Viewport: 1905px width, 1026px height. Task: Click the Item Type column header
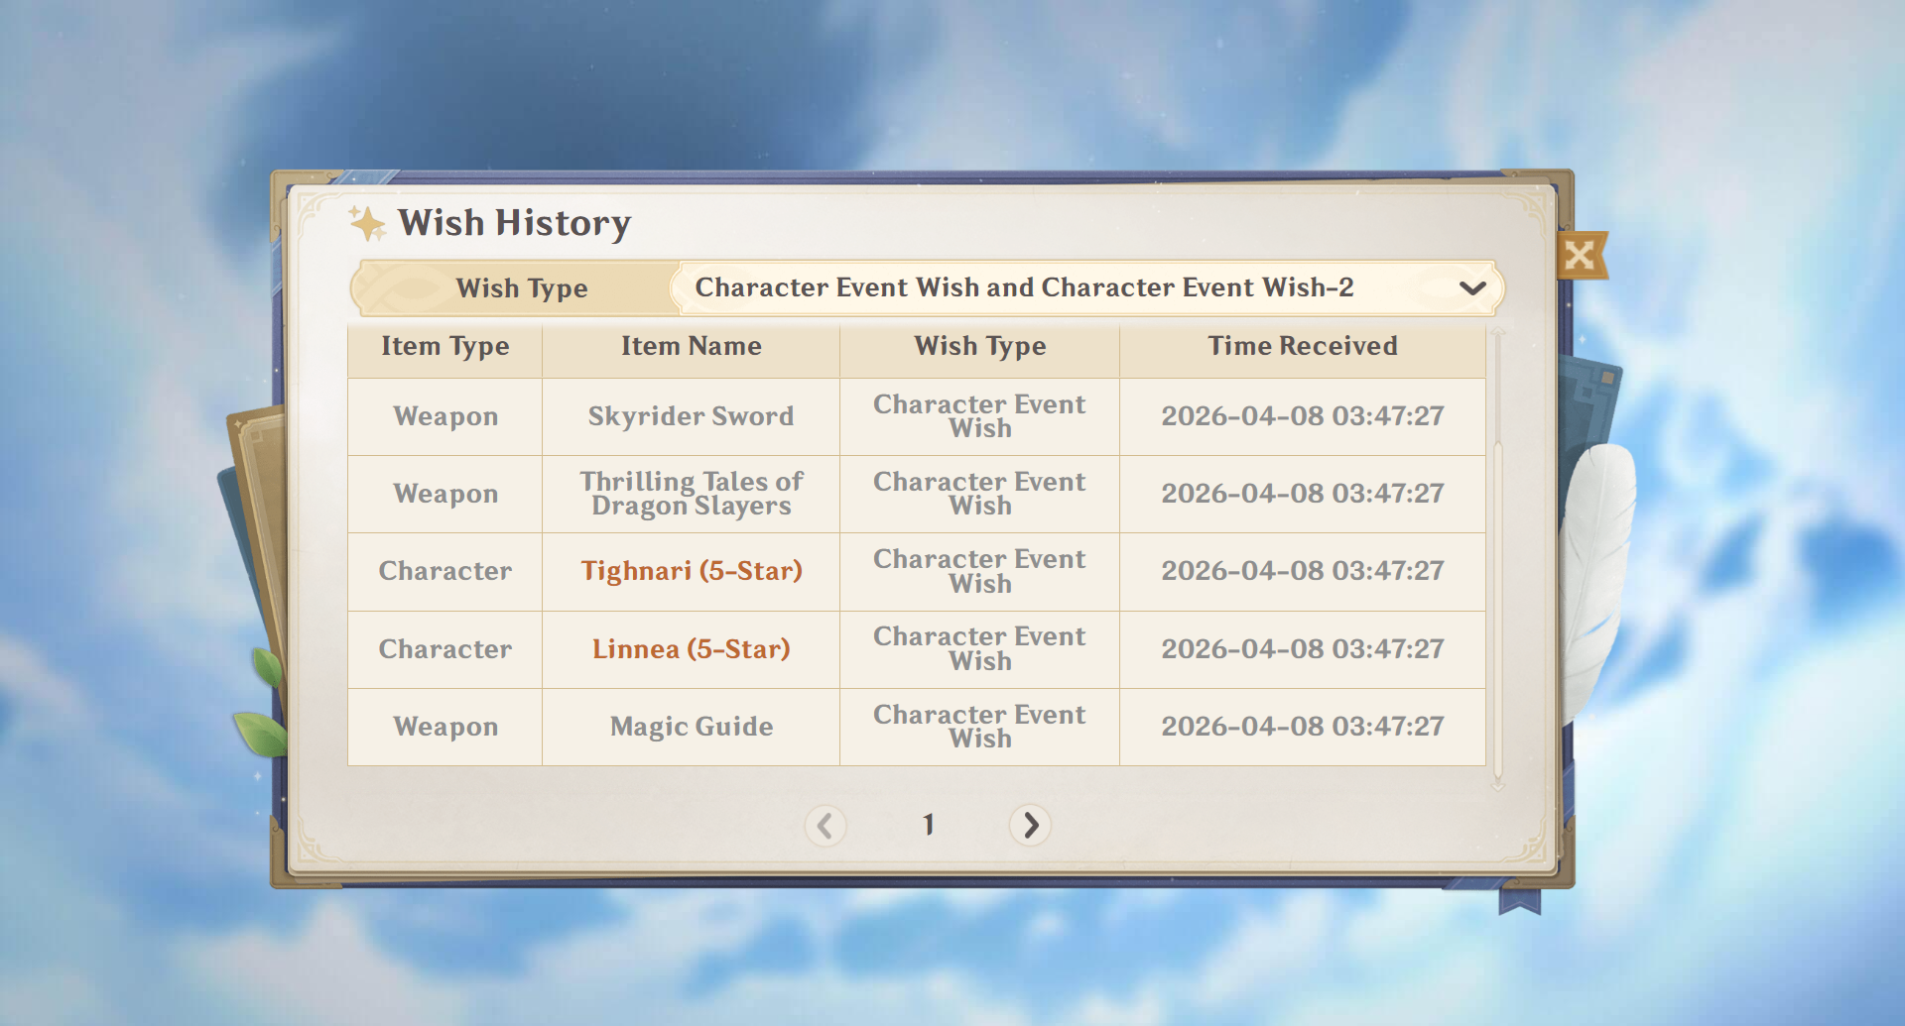point(445,346)
